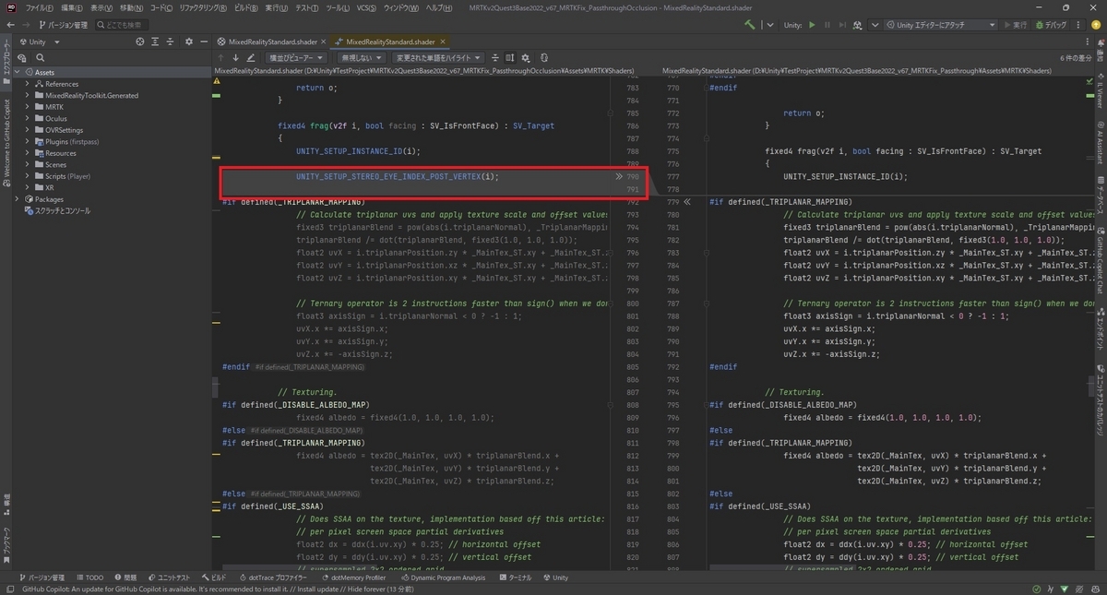
Task: Click the back navigation arrow
Action: click(x=11, y=25)
